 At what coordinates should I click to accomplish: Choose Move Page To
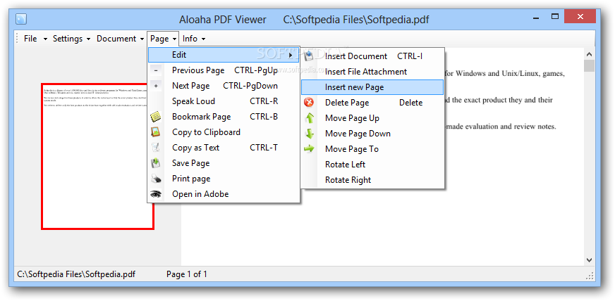[x=372, y=149]
